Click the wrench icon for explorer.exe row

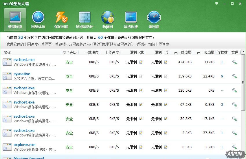coord(234,147)
